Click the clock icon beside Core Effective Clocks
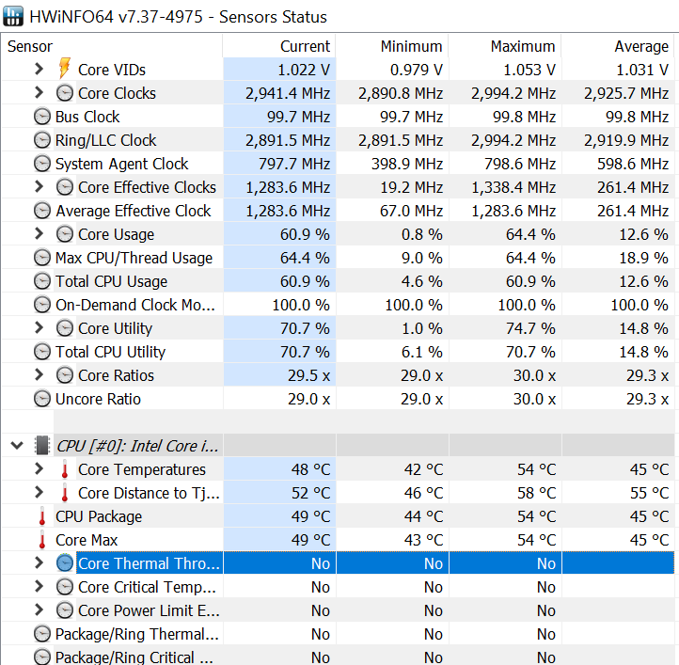This screenshot has width=679, height=665. 65,187
